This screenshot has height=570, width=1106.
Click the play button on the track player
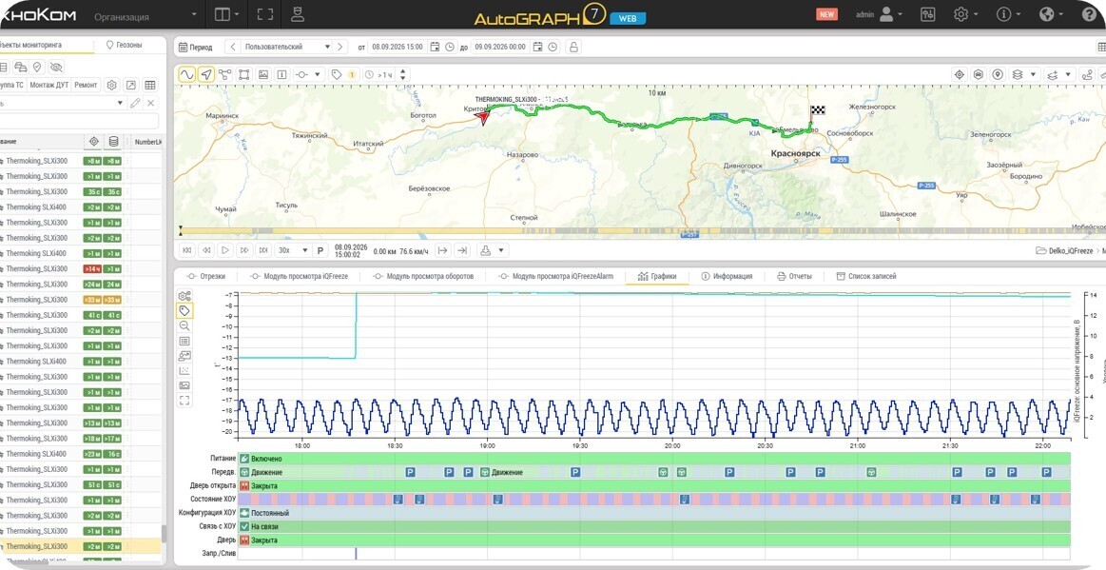point(225,249)
